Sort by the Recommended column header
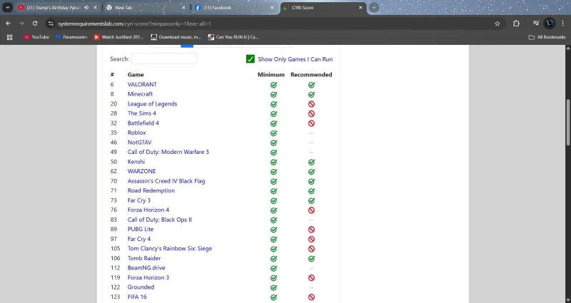Viewport: 571px width, 303px height. (x=311, y=75)
